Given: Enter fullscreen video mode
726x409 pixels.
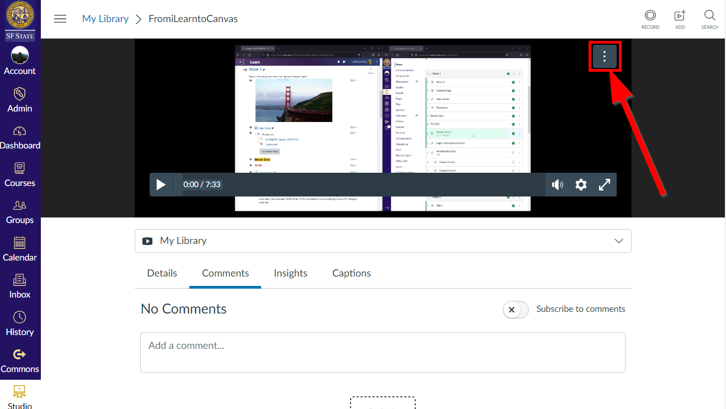Looking at the screenshot, I should (x=605, y=184).
